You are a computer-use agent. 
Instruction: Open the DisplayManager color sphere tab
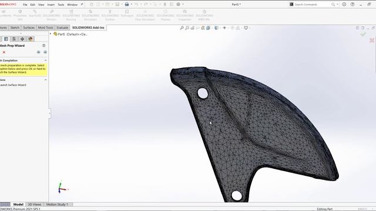[x=31, y=39]
